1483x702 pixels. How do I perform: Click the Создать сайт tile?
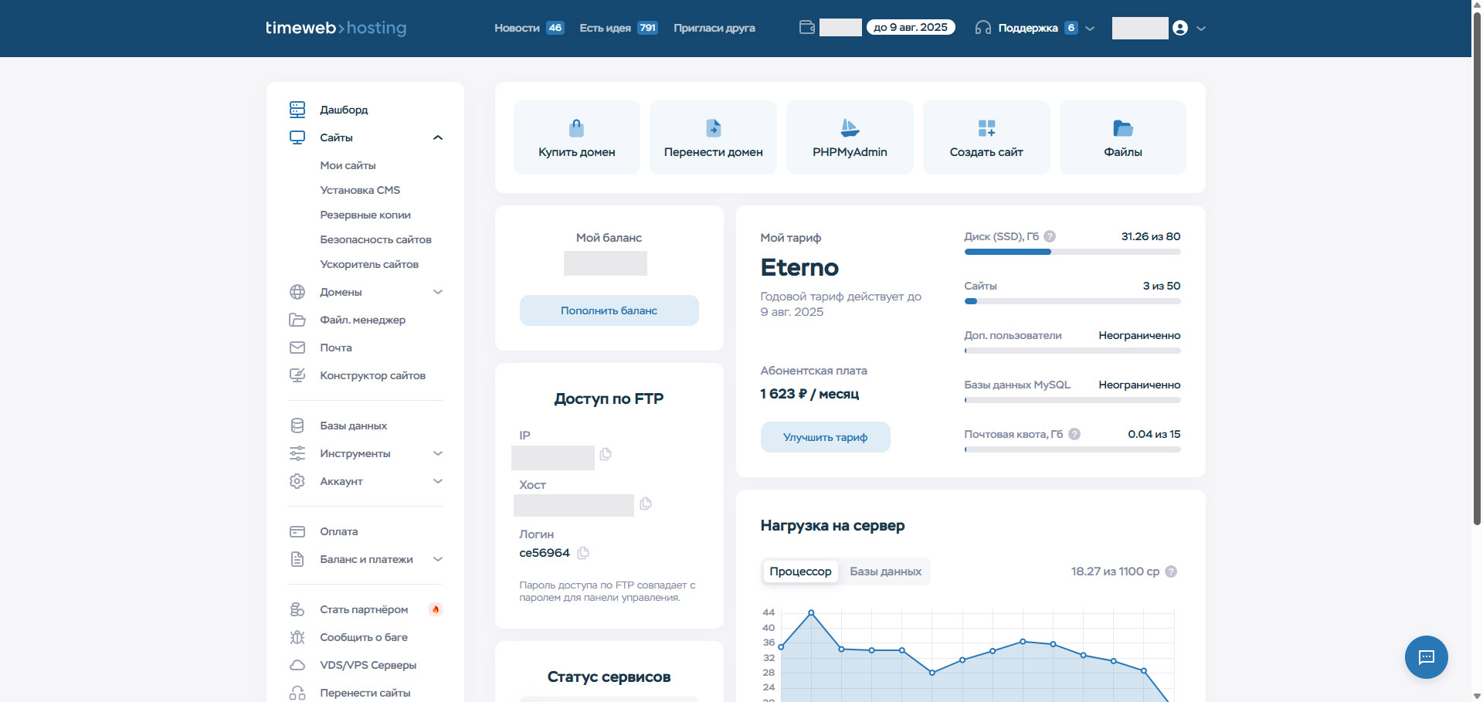click(x=986, y=137)
